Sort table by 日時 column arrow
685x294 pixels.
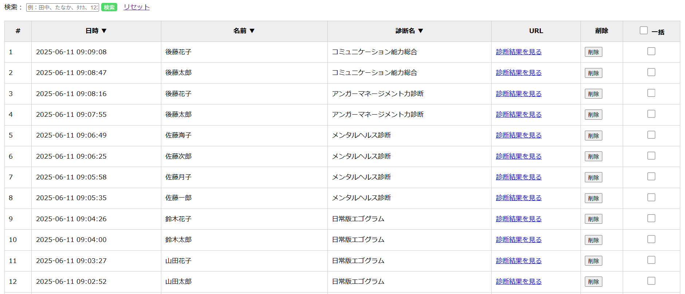[104, 31]
